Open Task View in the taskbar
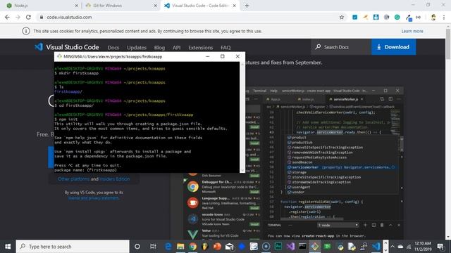The width and height of the screenshot is (451, 253). click(153, 247)
